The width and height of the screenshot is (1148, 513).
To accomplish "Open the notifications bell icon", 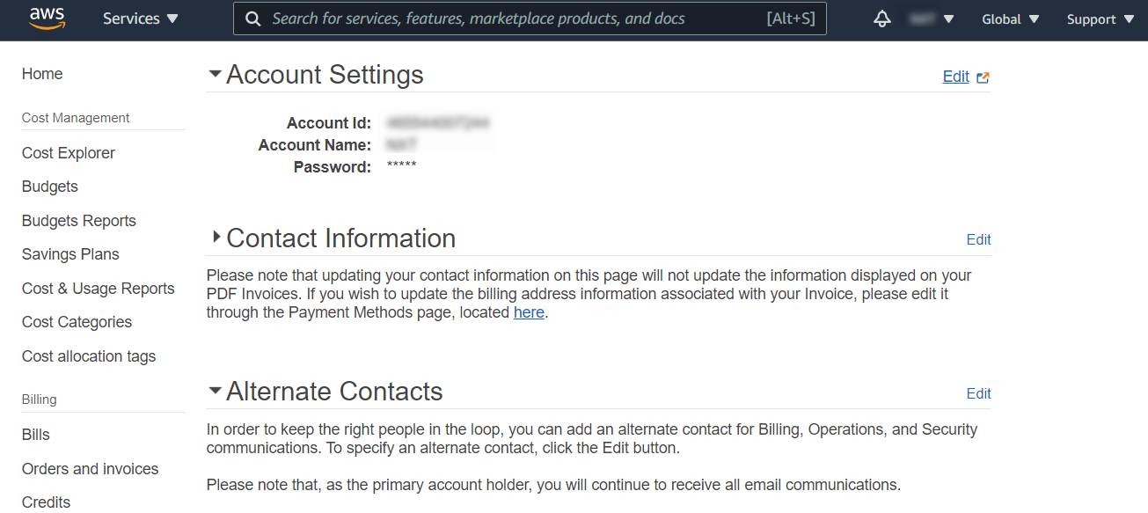I will point(882,18).
